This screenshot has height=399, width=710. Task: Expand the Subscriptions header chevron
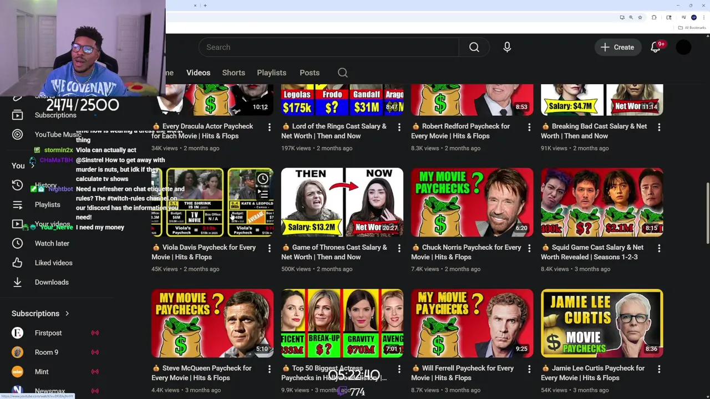pyautogui.click(x=67, y=314)
